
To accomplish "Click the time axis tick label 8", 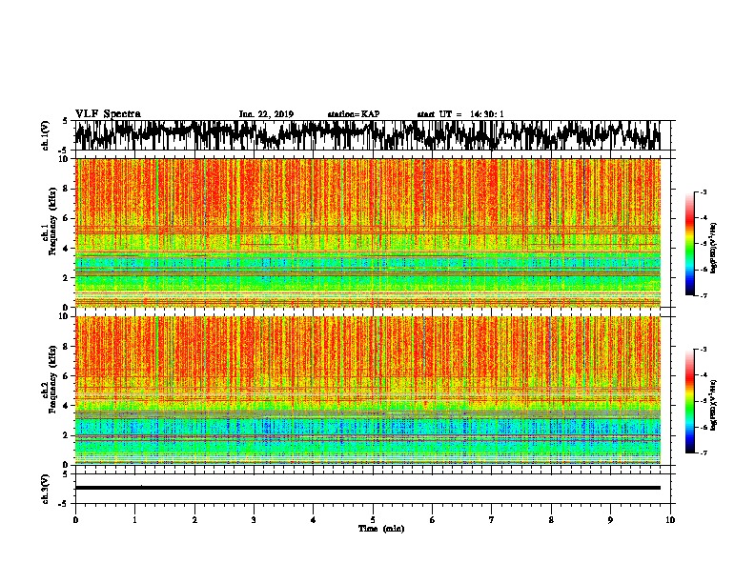I will pos(551,520).
